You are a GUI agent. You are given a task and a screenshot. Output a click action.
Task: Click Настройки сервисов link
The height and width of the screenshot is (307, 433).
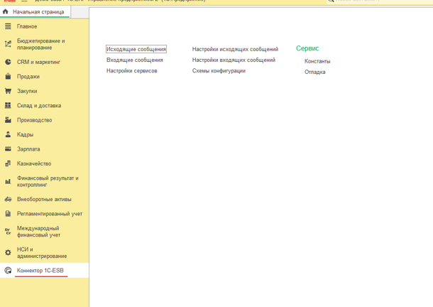point(132,71)
